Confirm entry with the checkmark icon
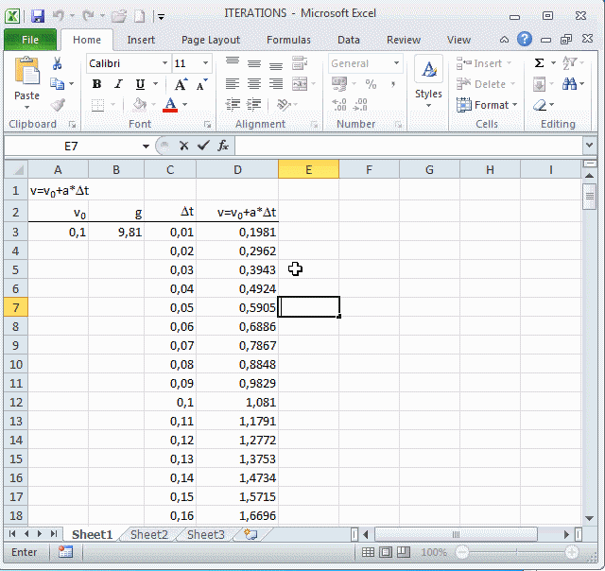This screenshot has width=605, height=571. pos(202,146)
